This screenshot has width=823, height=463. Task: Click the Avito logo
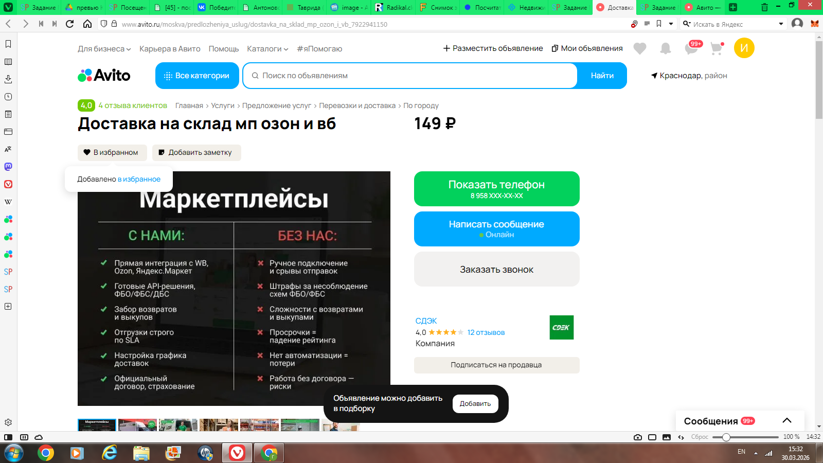pos(104,76)
